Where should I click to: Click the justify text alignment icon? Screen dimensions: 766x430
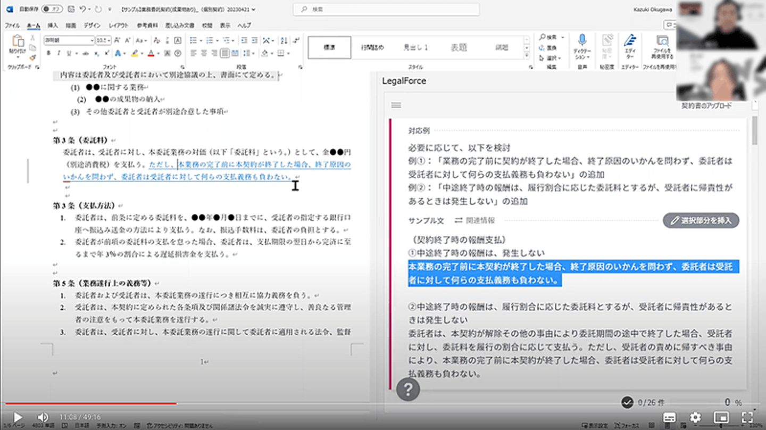(x=225, y=53)
